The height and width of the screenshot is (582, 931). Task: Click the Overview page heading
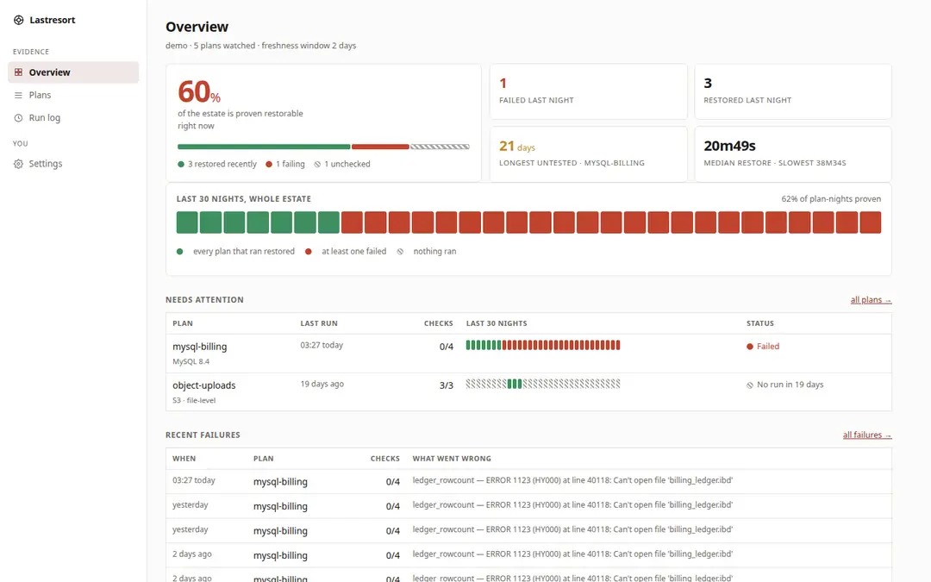point(197,27)
